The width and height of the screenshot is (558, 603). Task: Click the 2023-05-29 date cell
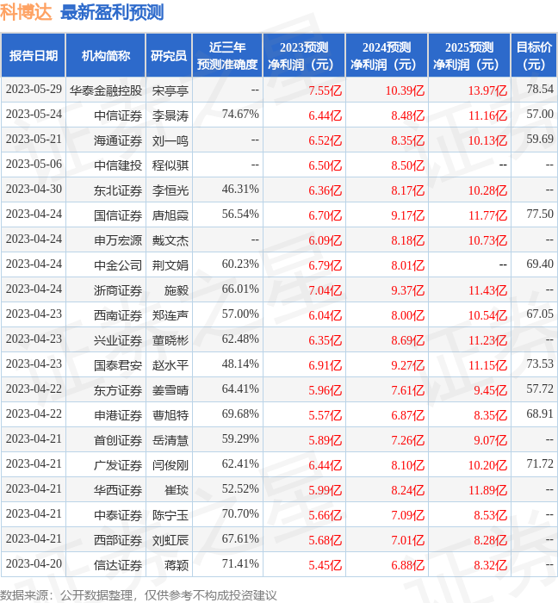point(34,90)
